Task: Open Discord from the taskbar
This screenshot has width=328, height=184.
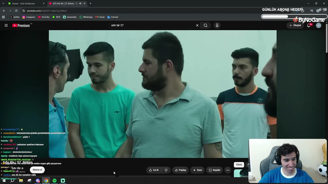Action: (38, 181)
